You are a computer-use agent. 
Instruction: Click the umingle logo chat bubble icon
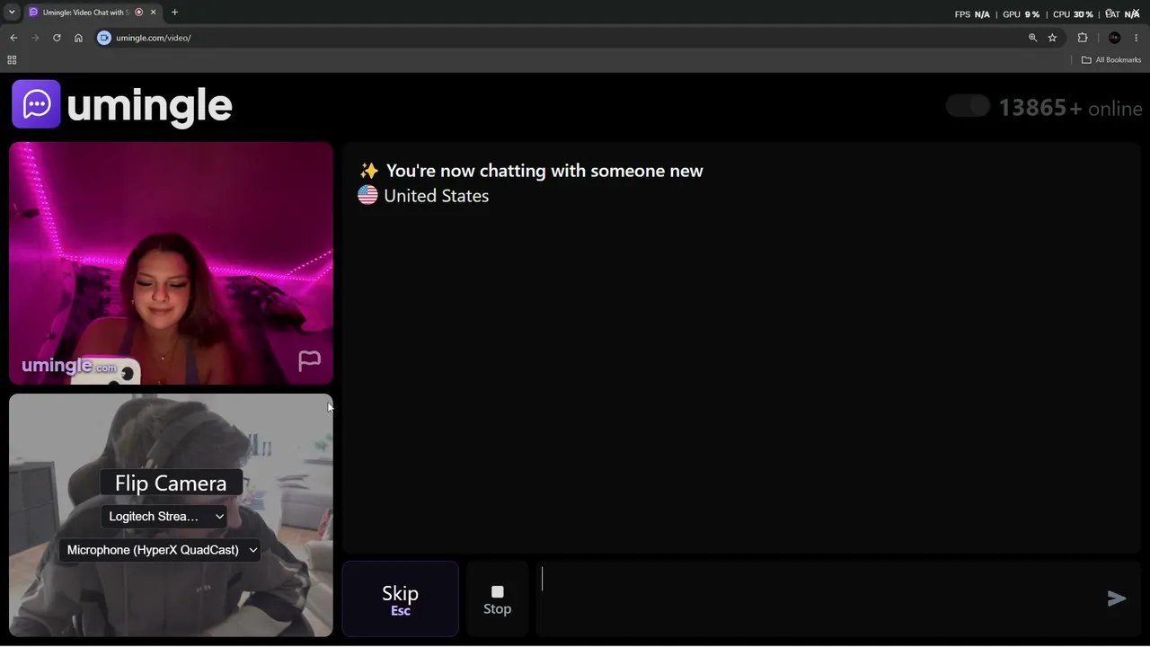click(x=36, y=104)
